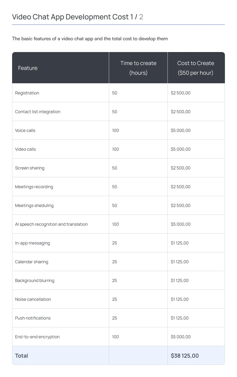The width and height of the screenshot is (237, 377).
Task: Click the 'Time to create (hours)' header
Action: click(x=138, y=68)
